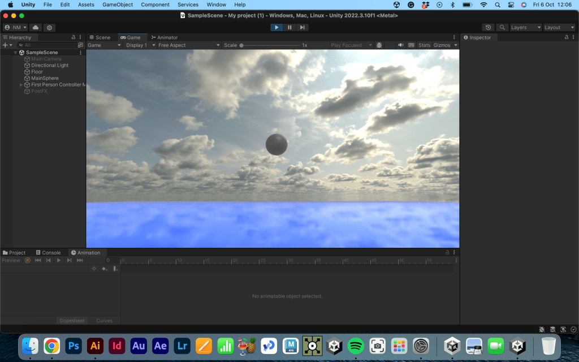Toggle the Inspector lock icon
This screenshot has width=579, height=362.
(566, 37)
